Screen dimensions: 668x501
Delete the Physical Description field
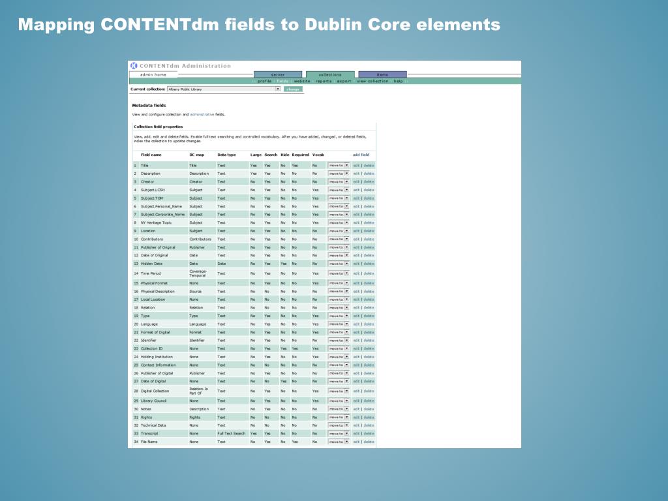(369, 292)
